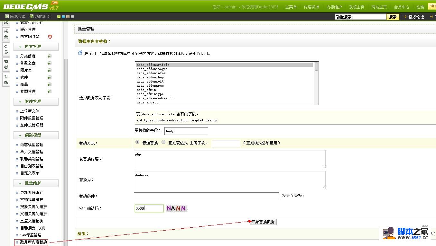This screenshot has height=246, width=436.
Task: Click the redirecturl field link
Action: [x=177, y=120]
